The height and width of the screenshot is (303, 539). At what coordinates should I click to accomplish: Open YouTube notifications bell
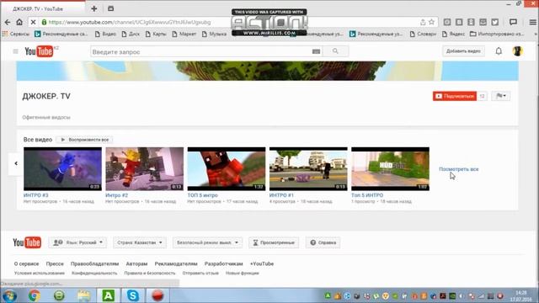(x=499, y=51)
